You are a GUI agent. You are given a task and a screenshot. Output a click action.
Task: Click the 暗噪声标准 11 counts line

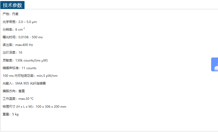click(x=20, y=68)
